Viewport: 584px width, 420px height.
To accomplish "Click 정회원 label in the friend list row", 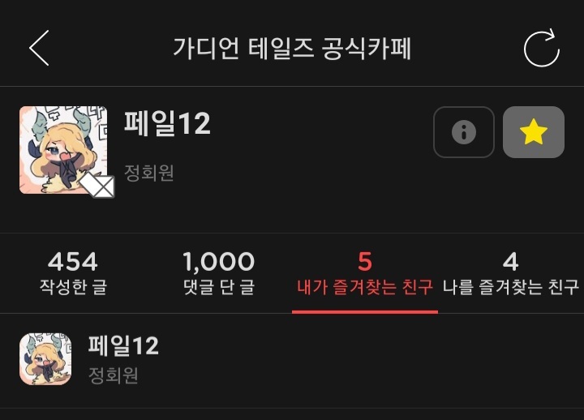I will coord(114,375).
